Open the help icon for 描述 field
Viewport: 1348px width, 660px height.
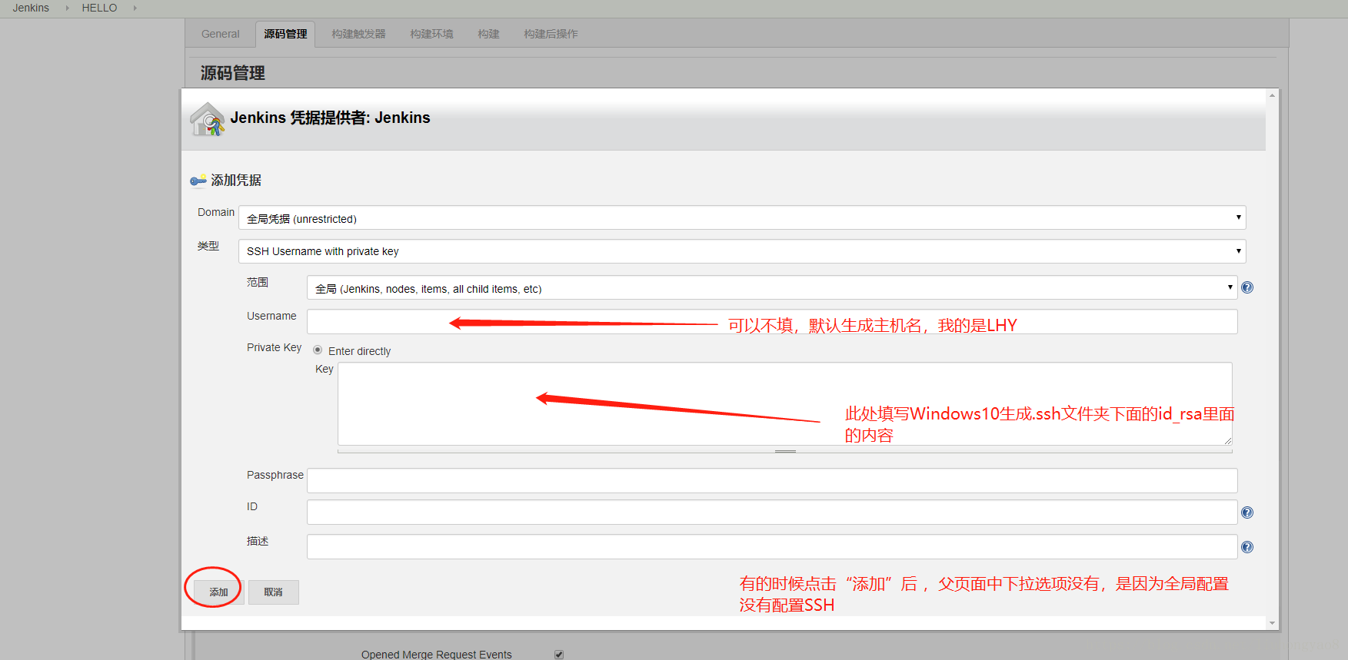(1247, 547)
